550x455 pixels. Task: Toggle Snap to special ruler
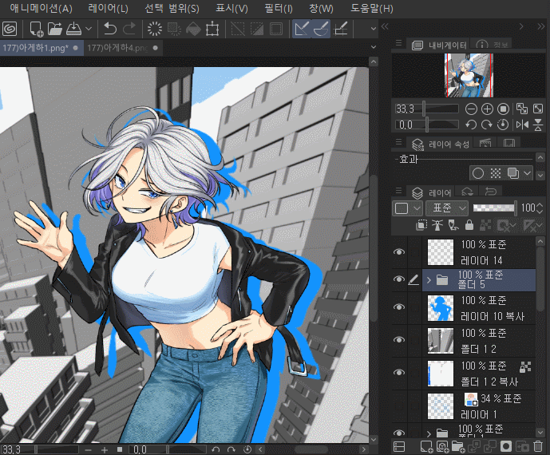[x=321, y=29]
